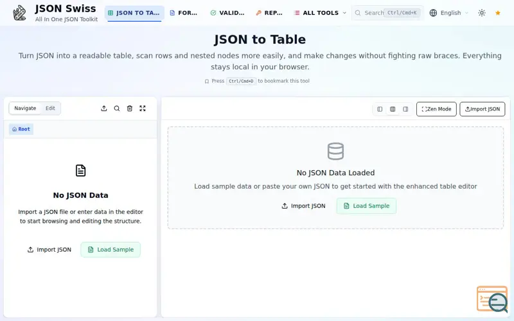Click Import JSON button in top-right toolbar
Screen dimensions: 514x321
click(483, 109)
